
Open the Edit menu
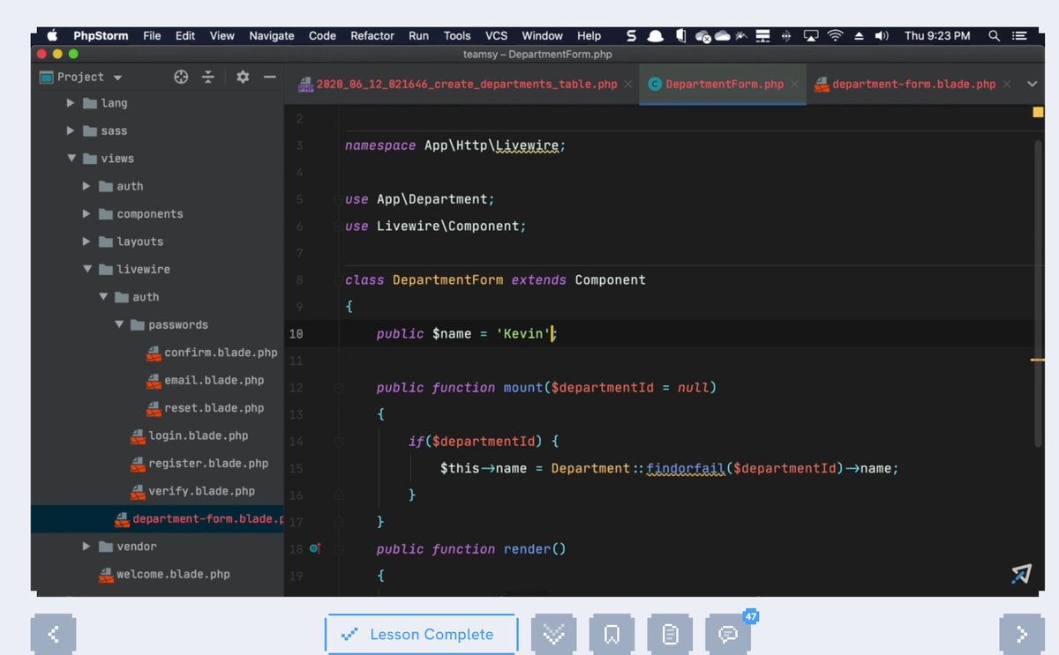pyautogui.click(x=185, y=36)
